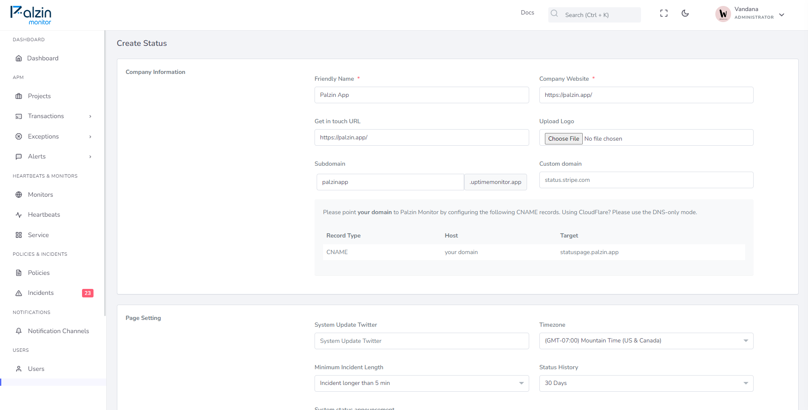Click the Heartbeats pulse icon
808x410 pixels.
[19, 215]
